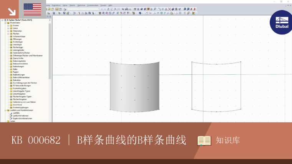The image size is (292, 164).
Task: Expand the Materialien tree node
Action: tap(8, 31)
